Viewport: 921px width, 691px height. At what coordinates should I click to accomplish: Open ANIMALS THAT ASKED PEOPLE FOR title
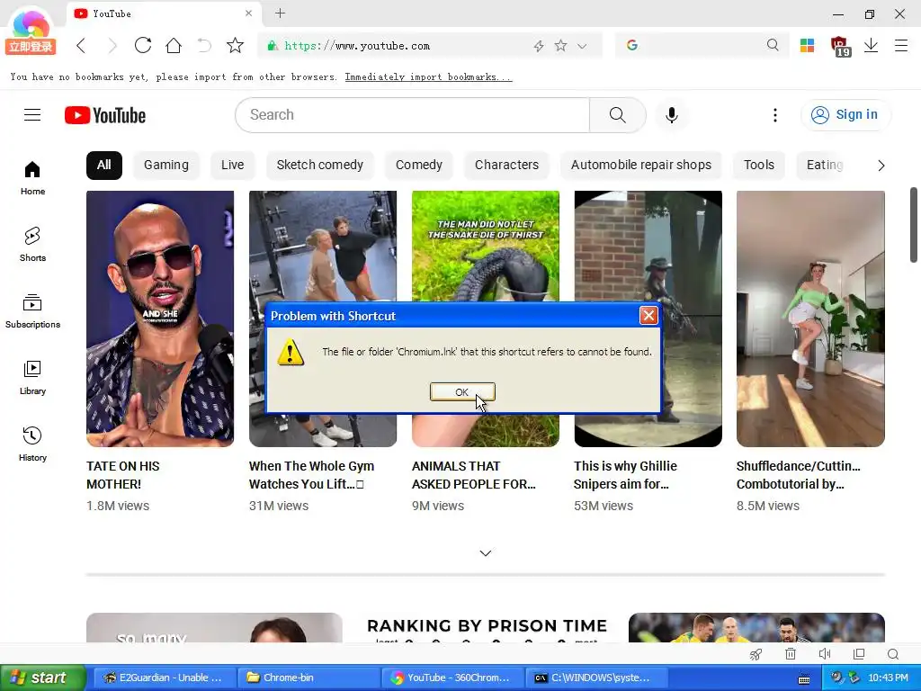(473, 475)
